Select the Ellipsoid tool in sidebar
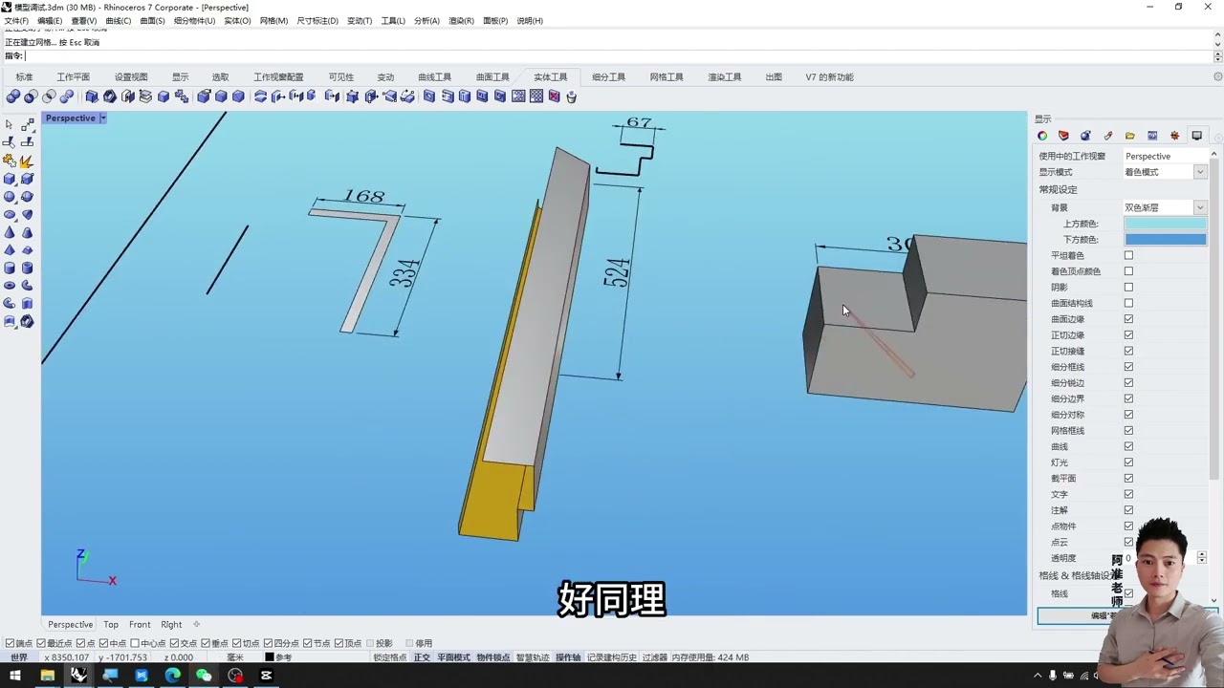 pyautogui.click(x=10, y=214)
